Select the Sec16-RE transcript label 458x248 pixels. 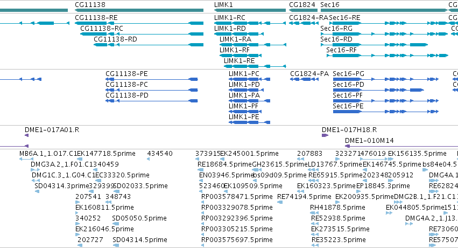(344, 18)
